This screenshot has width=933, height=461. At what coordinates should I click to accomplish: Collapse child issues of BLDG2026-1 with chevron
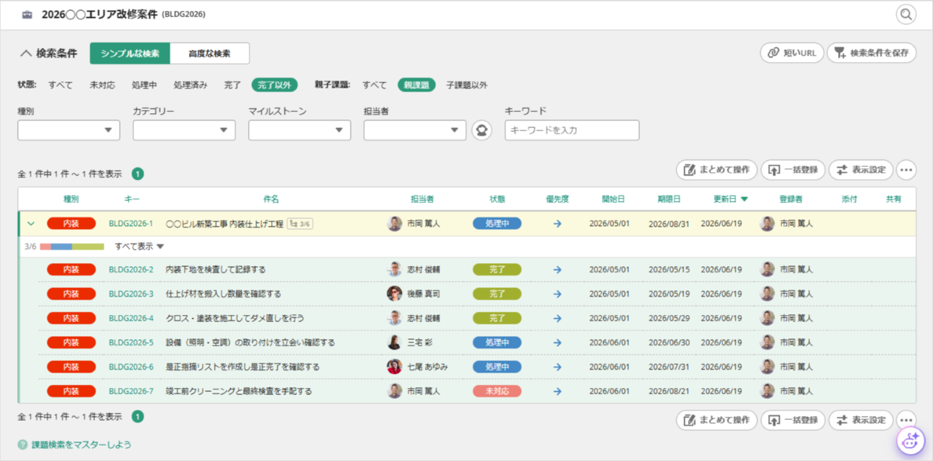point(31,224)
